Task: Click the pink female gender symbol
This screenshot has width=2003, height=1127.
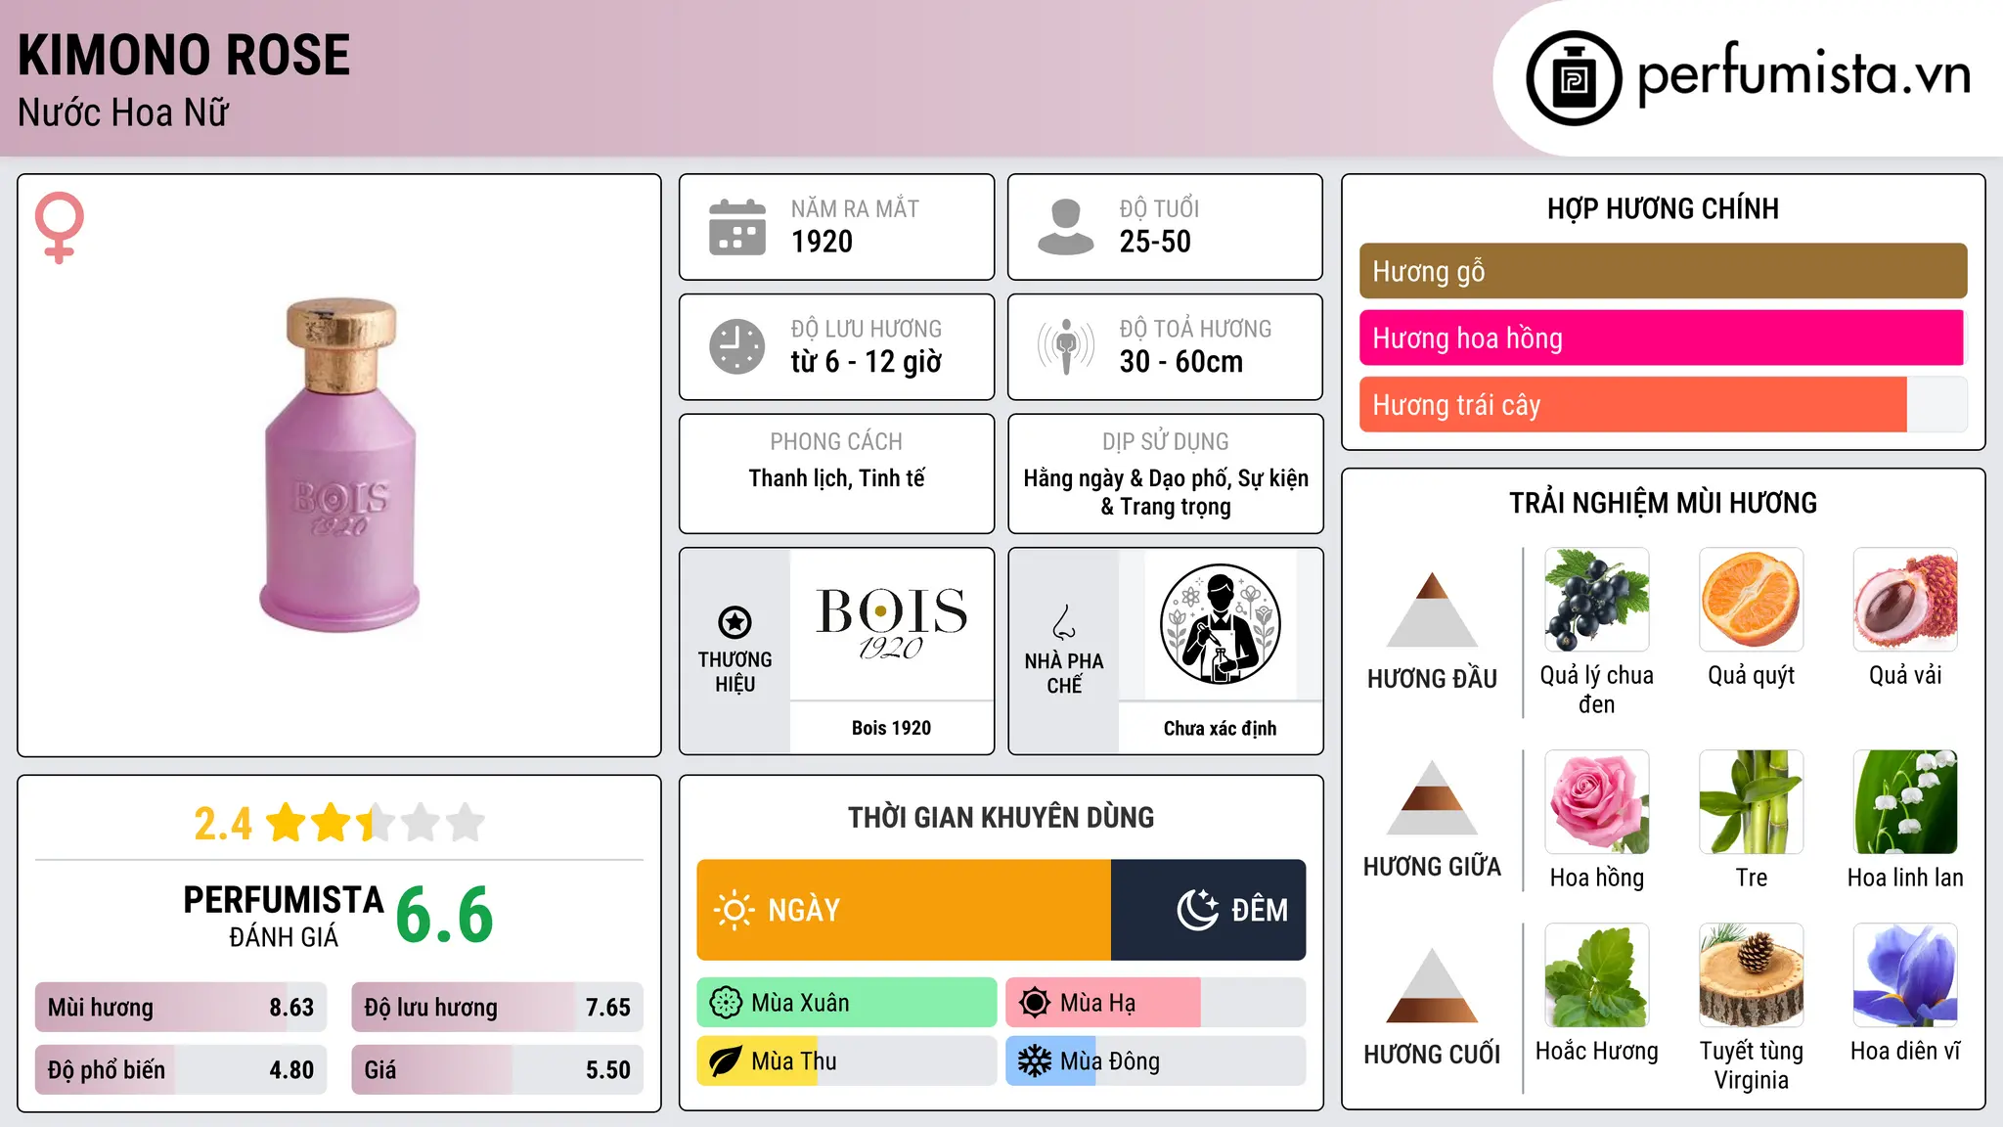Action: click(59, 228)
